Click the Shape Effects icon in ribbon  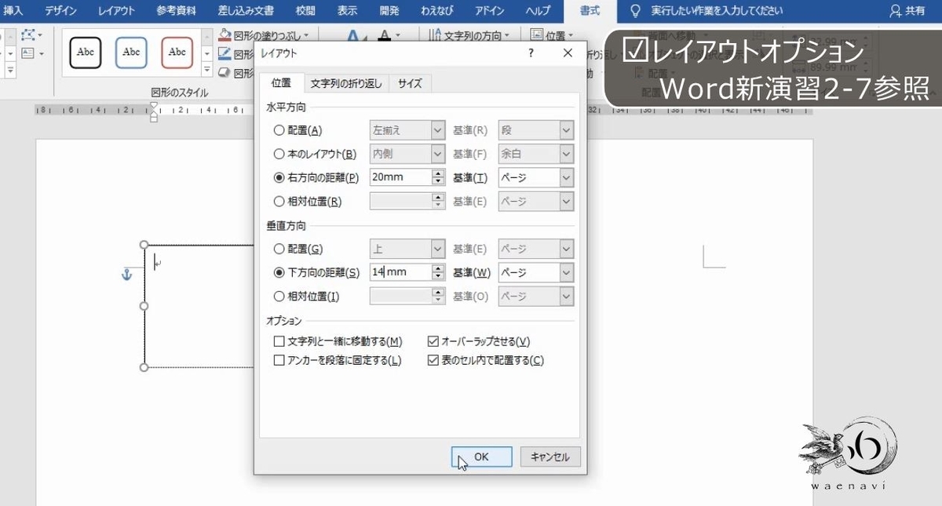(x=225, y=71)
